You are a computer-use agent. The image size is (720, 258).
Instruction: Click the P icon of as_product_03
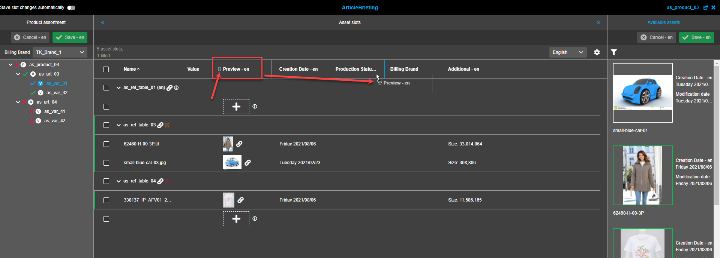point(23,65)
